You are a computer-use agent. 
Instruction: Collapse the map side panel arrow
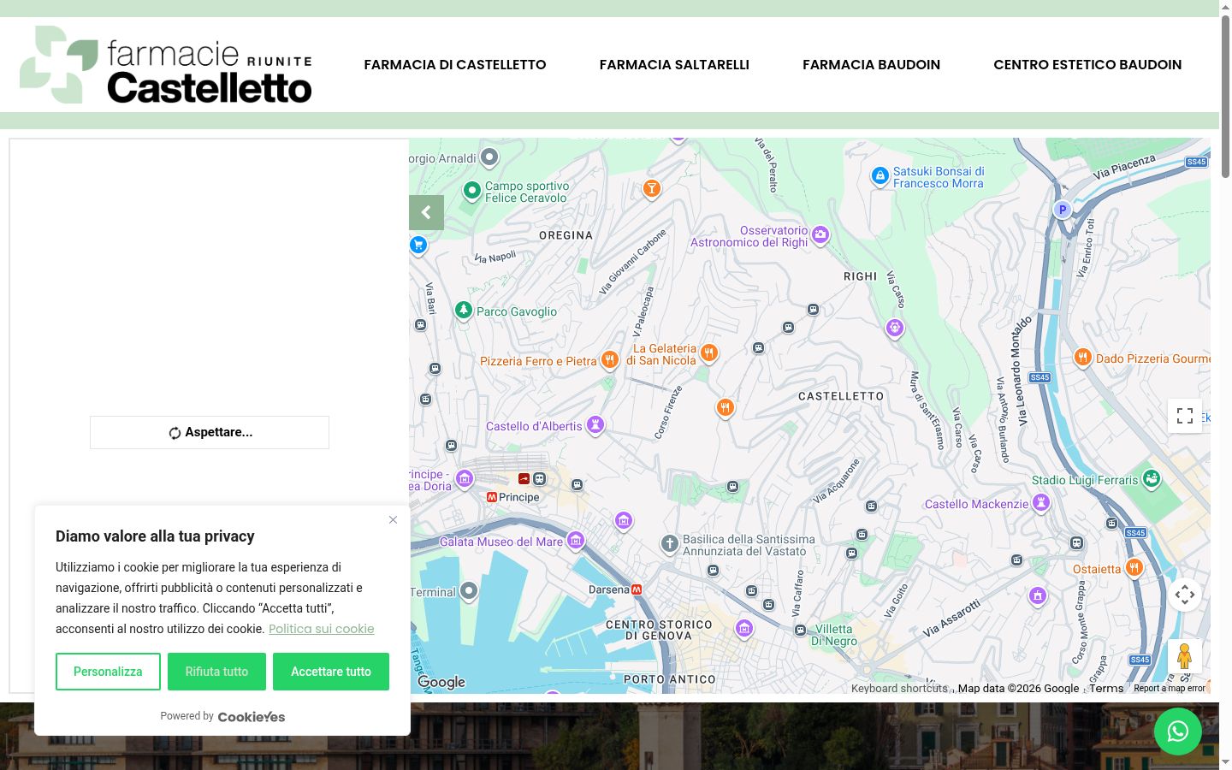click(x=426, y=212)
